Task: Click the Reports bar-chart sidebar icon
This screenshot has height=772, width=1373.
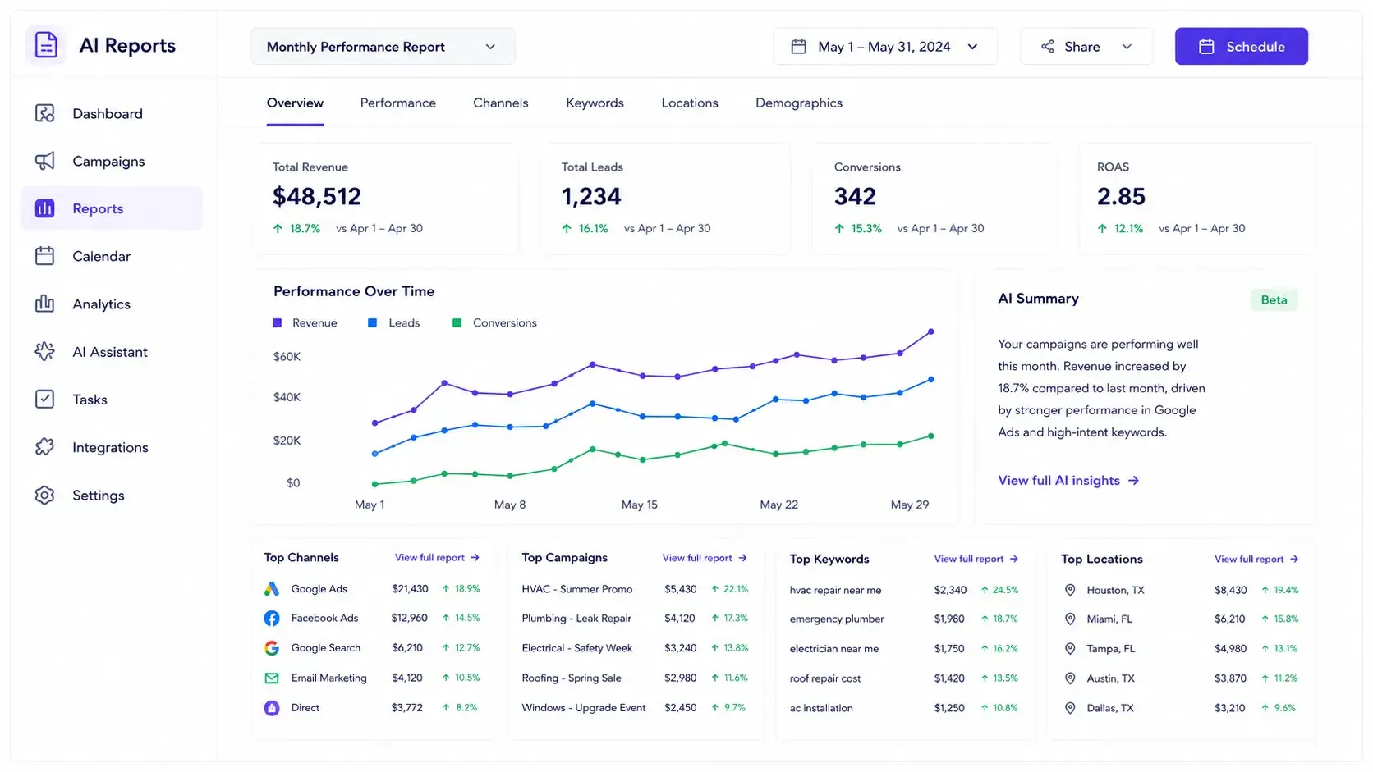Action: [x=45, y=208]
